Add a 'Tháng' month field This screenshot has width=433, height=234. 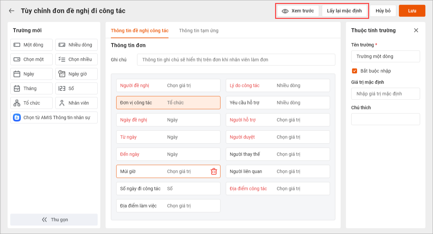click(31, 89)
